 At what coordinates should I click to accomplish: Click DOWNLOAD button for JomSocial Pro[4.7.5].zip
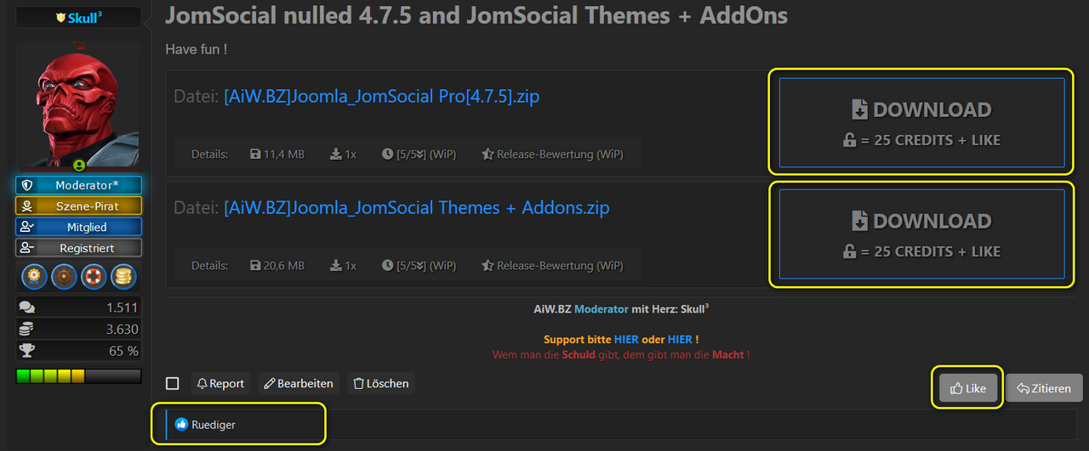tap(922, 122)
